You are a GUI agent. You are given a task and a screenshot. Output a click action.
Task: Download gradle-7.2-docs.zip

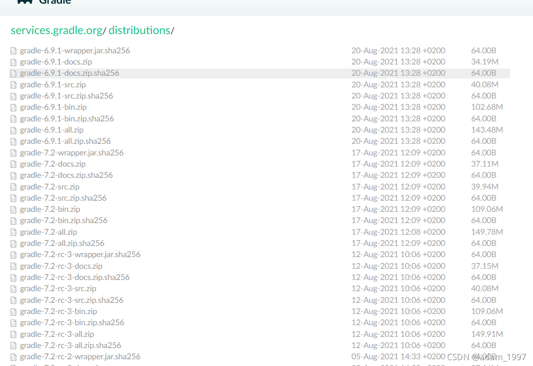pyautogui.click(x=53, y=164)
